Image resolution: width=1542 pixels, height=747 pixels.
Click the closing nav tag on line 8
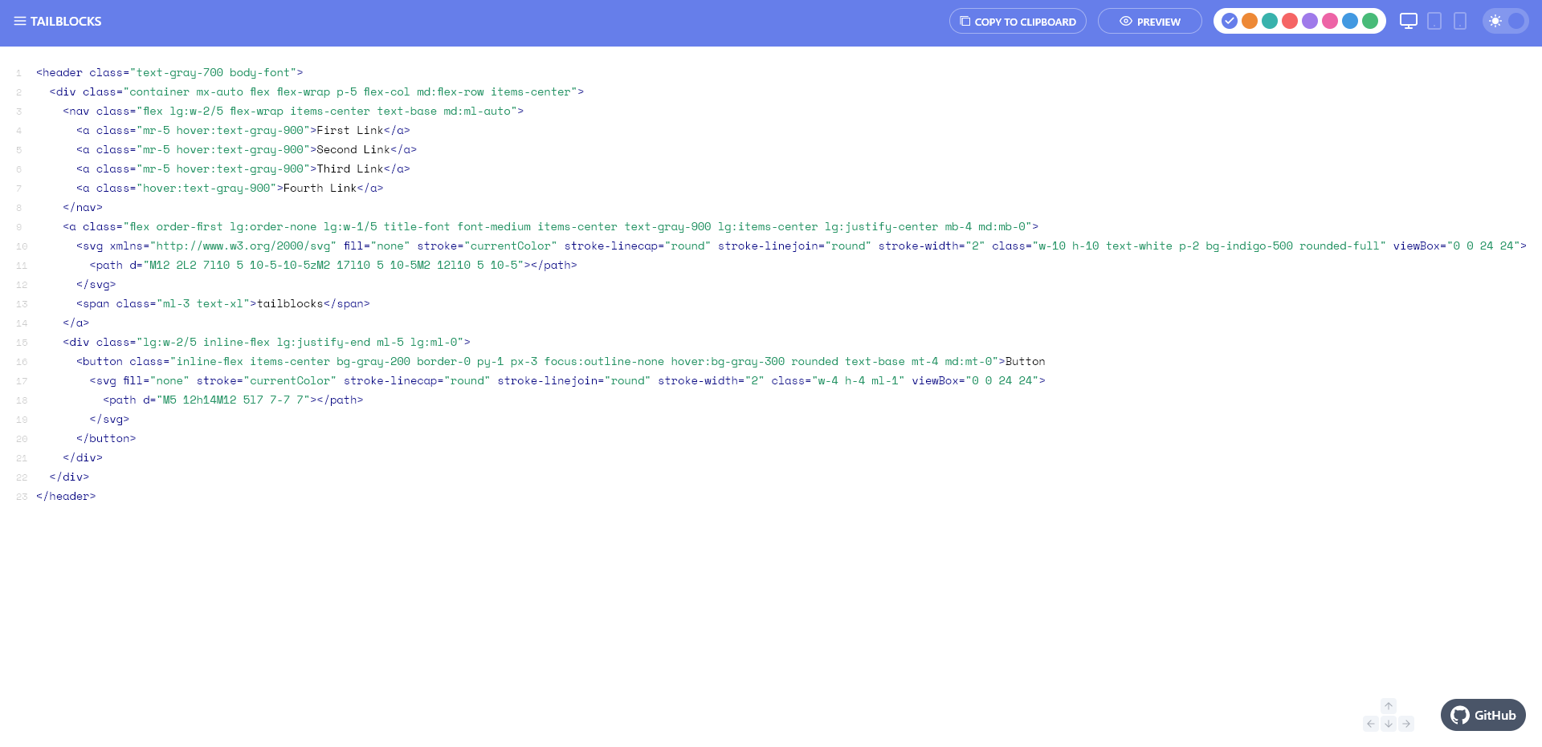(x=83, y=207)
